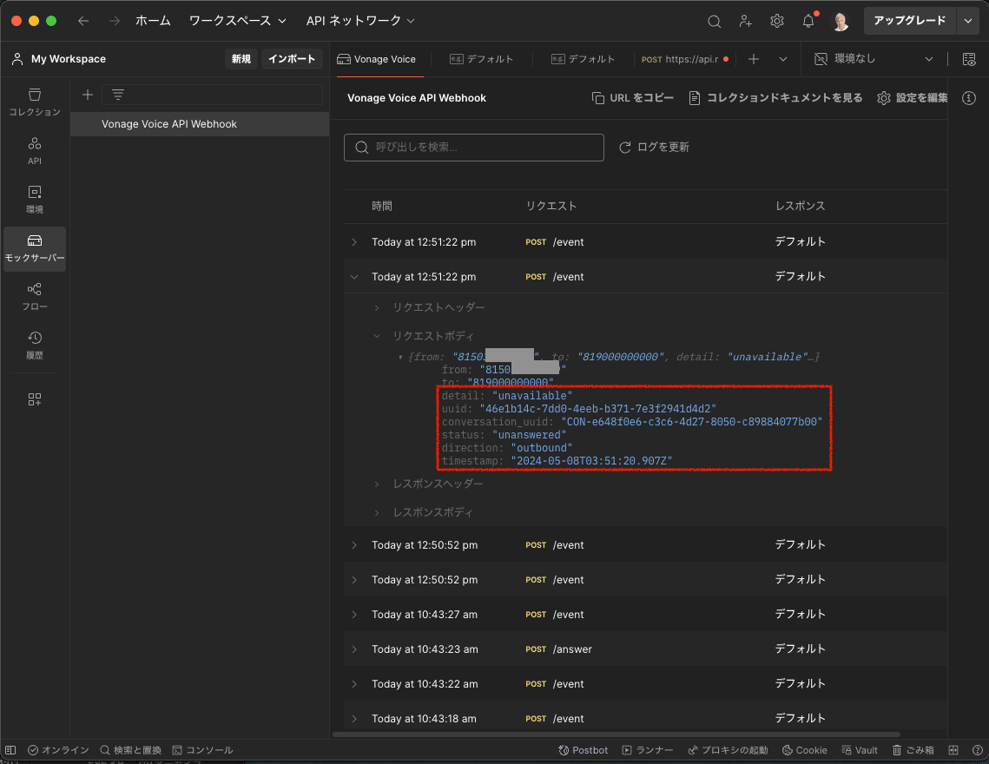Select Vonage Voice API Webhook in sidebar
Viewport: 989px width, 764px height.
point(200,124)
